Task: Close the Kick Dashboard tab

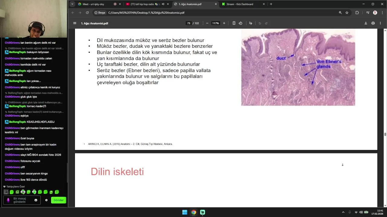Action: click(264, 4)
